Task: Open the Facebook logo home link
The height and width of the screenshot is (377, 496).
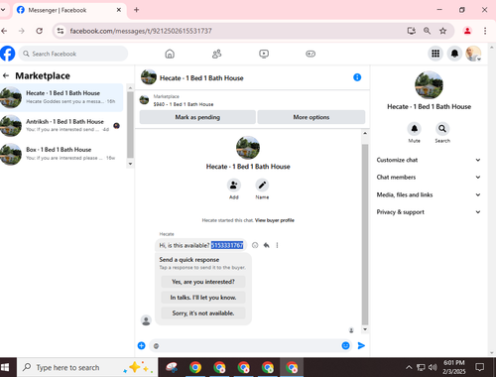Action: point(7,54)
